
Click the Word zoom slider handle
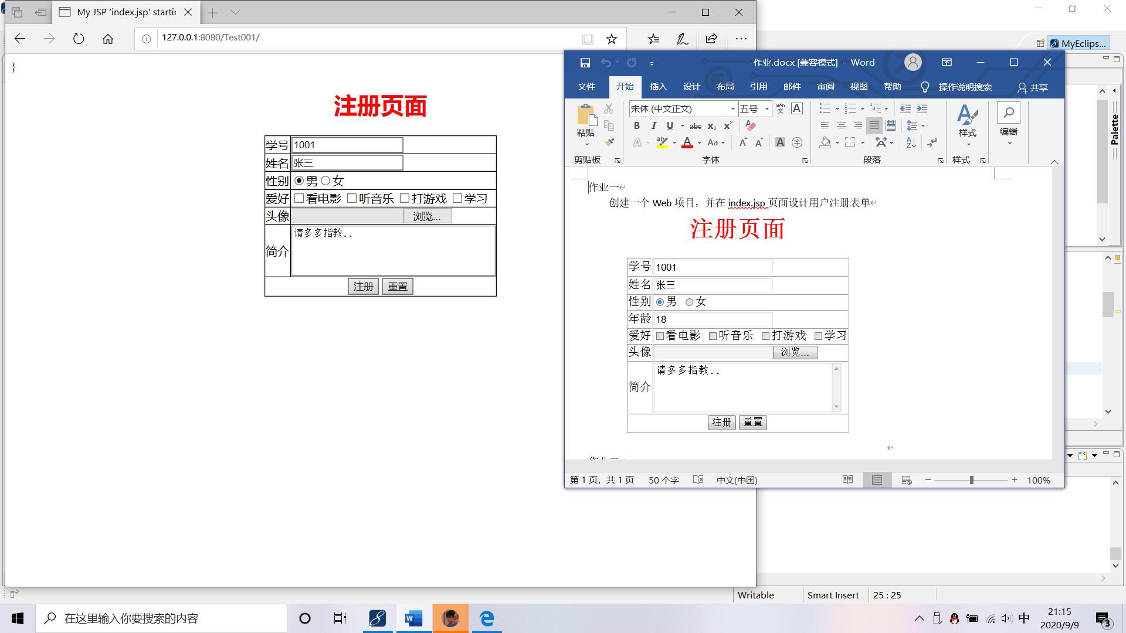pyautogui.click(x=972, y=480)
